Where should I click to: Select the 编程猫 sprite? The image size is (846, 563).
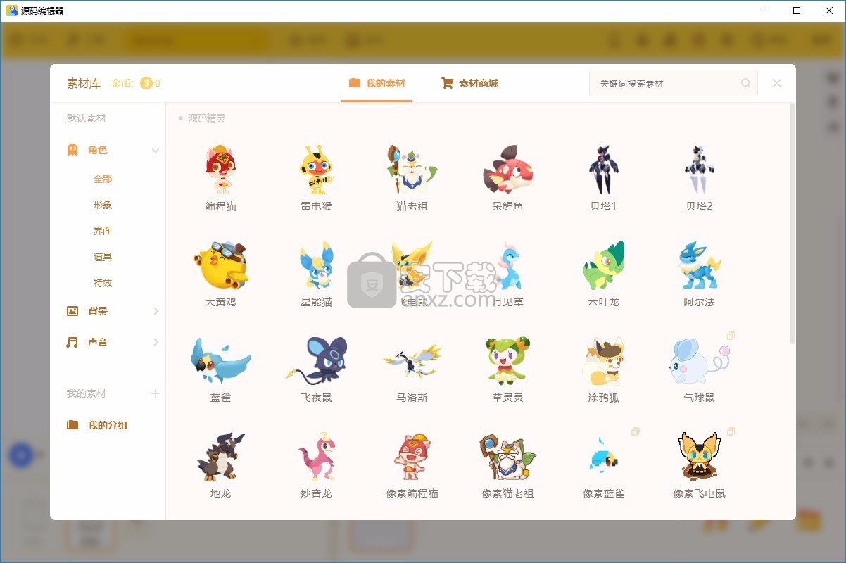point(221,170)
